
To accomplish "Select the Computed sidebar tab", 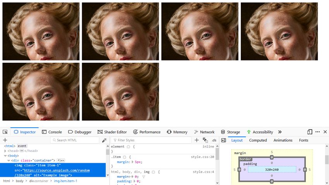I will 258,140.
